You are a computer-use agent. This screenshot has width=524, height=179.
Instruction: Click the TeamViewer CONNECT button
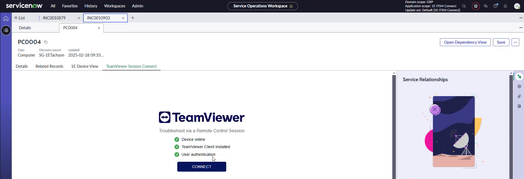pos(201,167)
